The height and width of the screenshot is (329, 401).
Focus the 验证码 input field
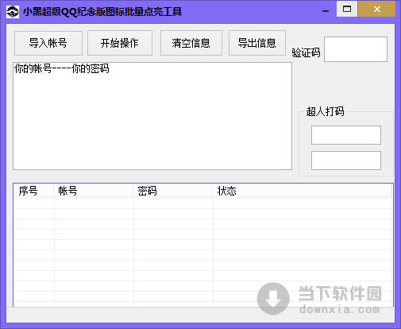pyautogui.click(x=356, y=49)
